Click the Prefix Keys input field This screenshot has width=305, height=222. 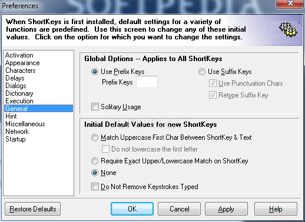pyautogui.click(x=147, y=82)
